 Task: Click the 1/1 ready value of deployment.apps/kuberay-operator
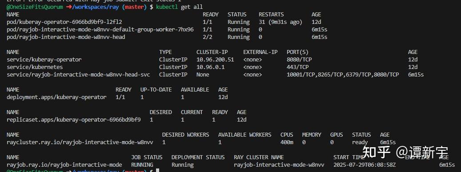tap(120, 97)
